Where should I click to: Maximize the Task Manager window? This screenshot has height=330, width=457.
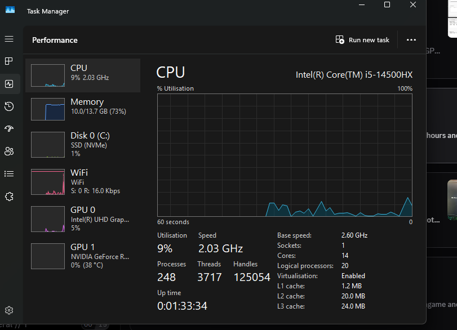(x=387, y=5)
